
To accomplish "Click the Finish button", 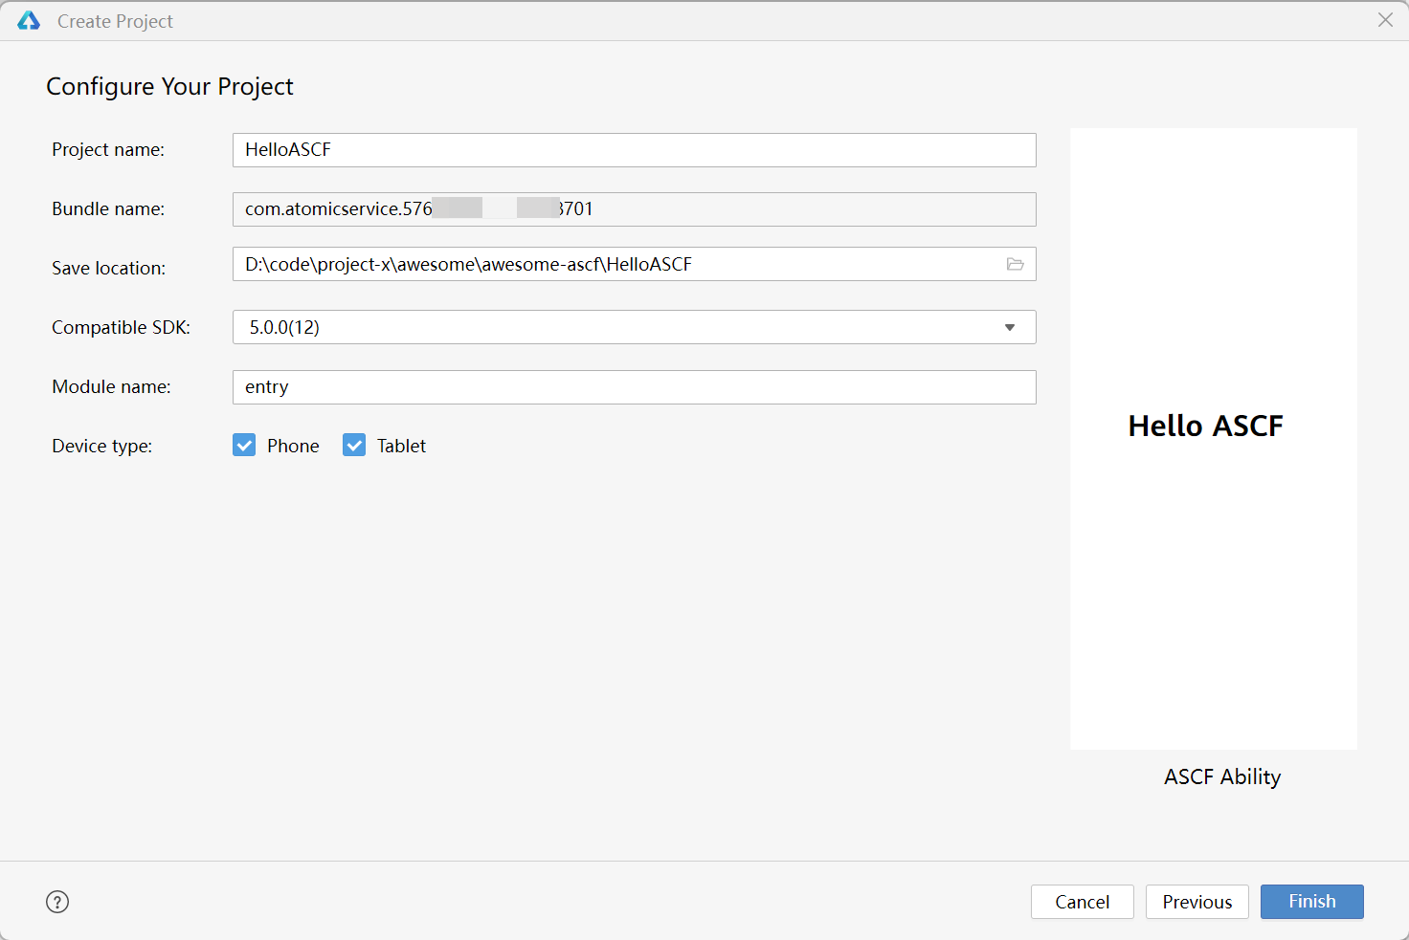I will click(1311, 902).
